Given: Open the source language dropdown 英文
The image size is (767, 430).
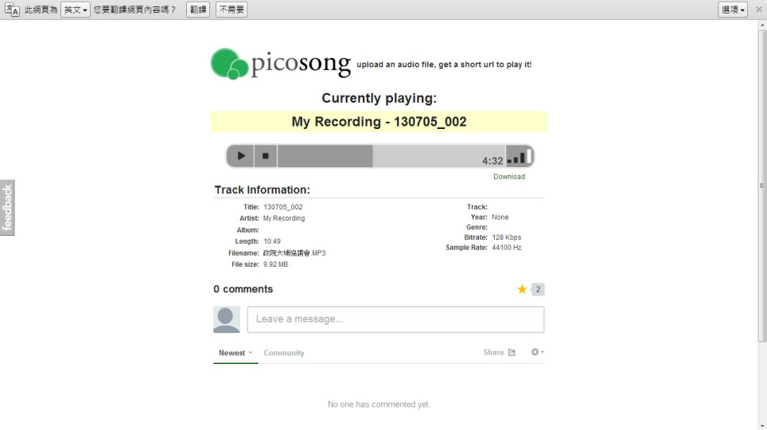Looking at the screenshot, I should click(x=75, y=10).
